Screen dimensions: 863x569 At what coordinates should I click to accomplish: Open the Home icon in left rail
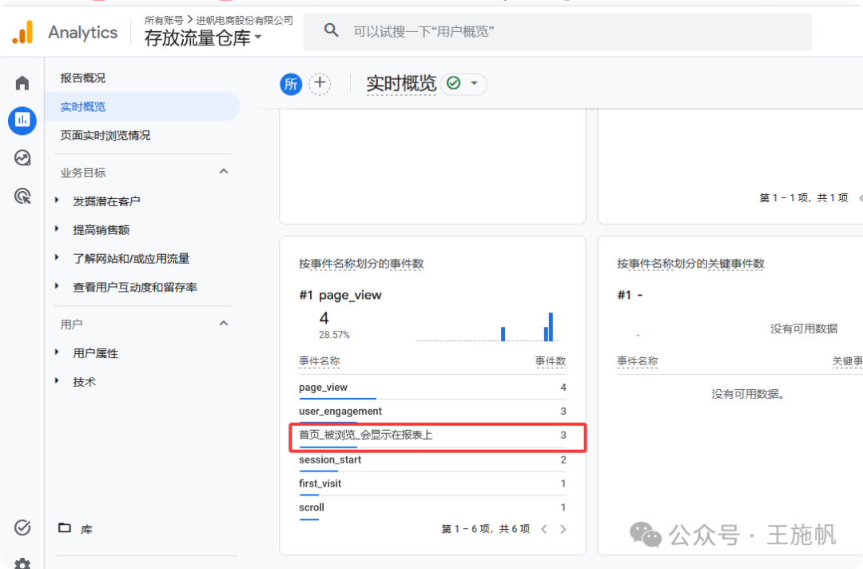pos(22,82)
